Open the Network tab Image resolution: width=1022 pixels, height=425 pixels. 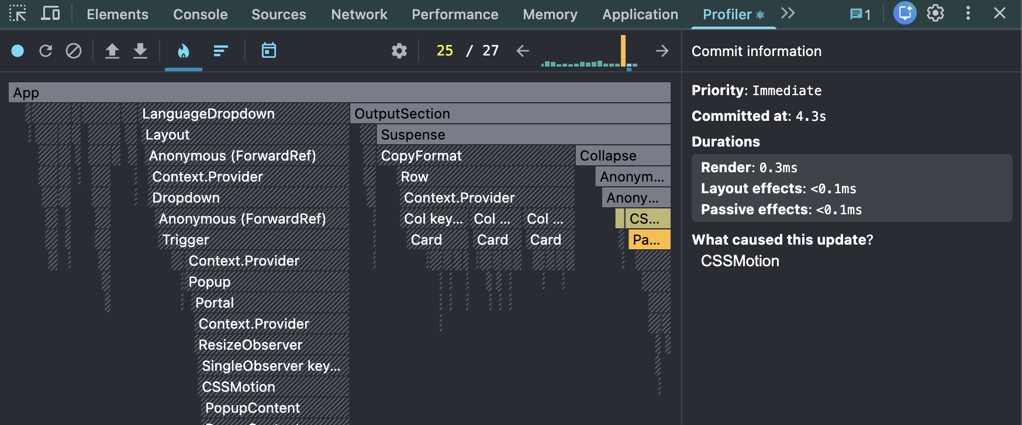pyautogui.click(x=359, y=15)
